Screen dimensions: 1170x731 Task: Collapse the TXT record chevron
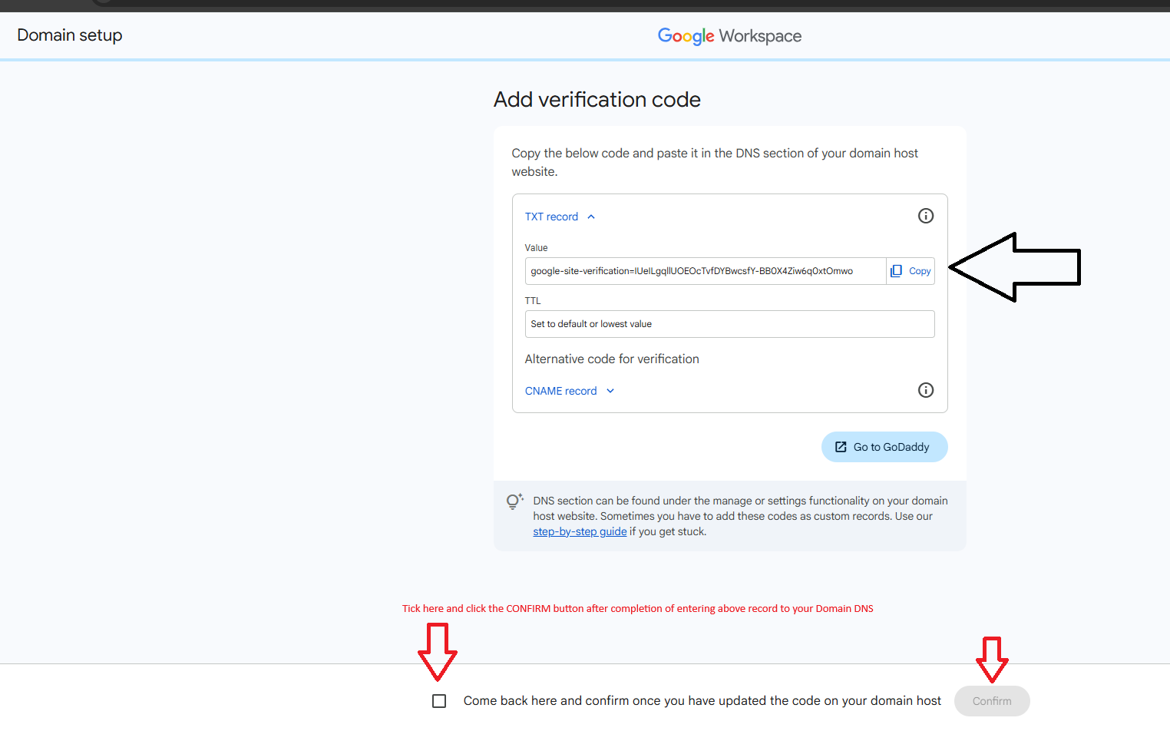[591, 217]
